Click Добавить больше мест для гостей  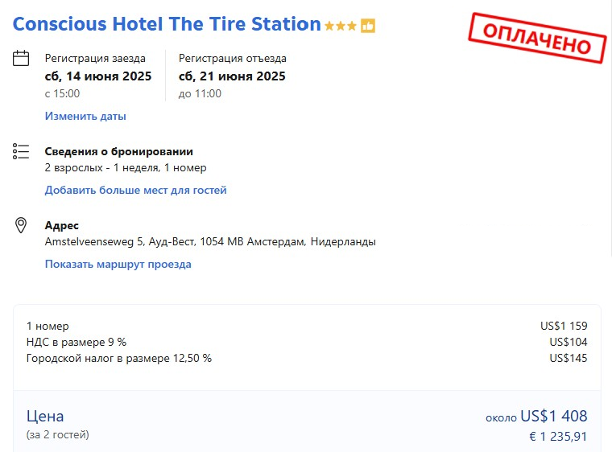click(136, 190)
